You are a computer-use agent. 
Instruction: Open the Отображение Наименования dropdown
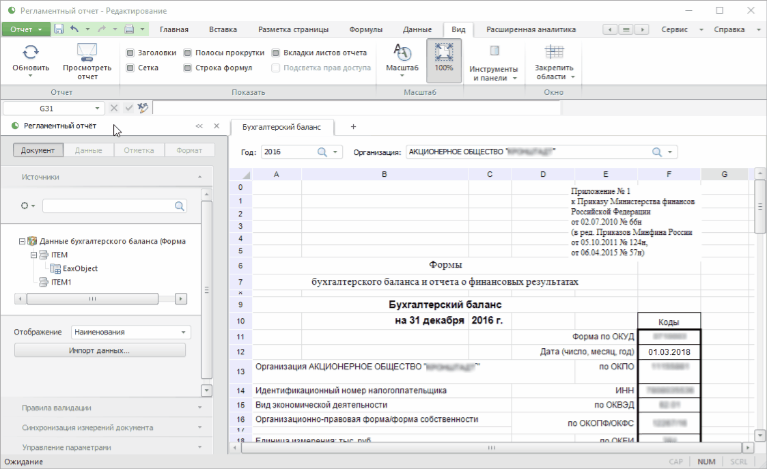click(x=130, y=332)
